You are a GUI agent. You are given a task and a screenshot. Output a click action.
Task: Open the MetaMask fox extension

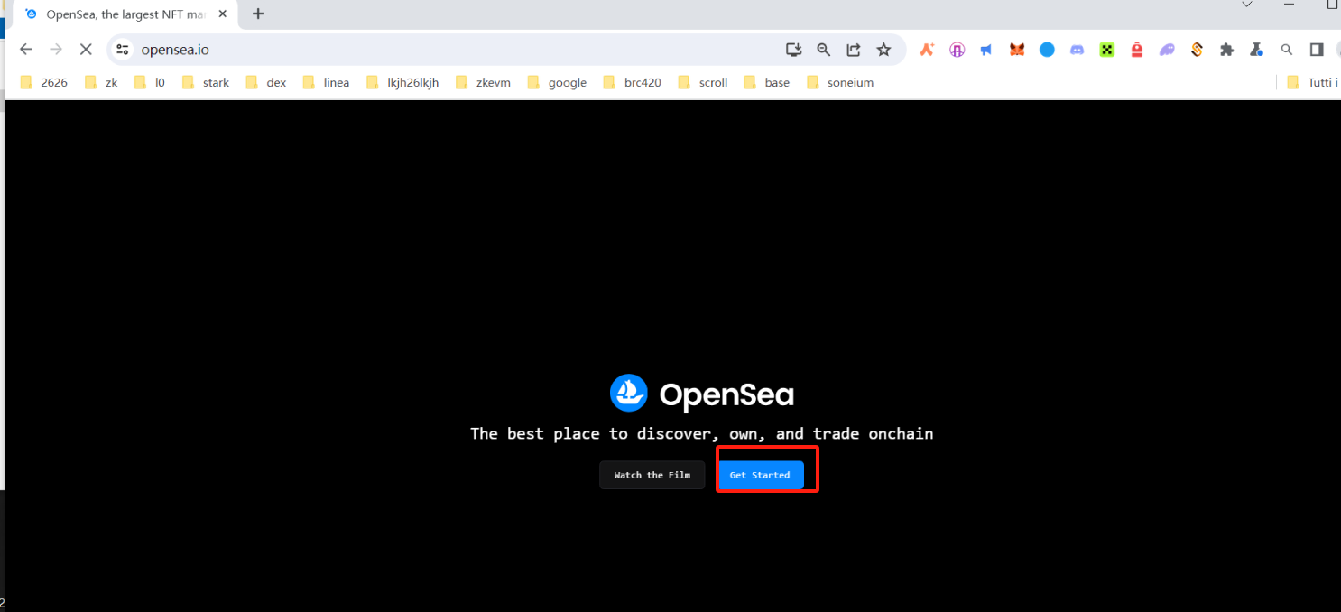click(1017, 50)
